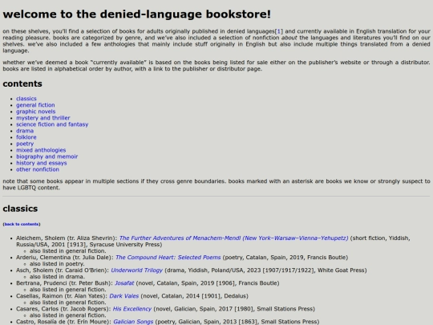
Task: Open graphic novels contents link
Action: click(x=35, y=112)
